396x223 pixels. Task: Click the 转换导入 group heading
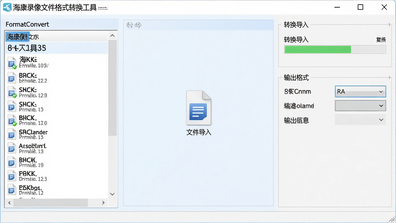coord(296,25)
